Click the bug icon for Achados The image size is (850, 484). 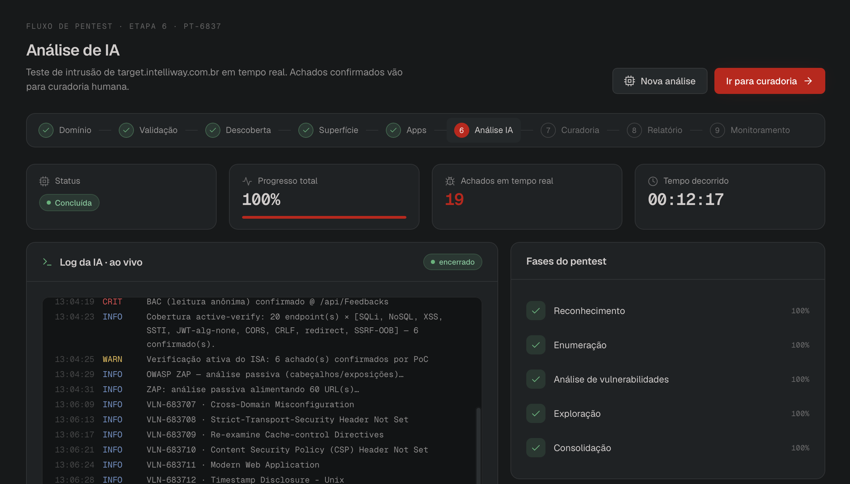(450, 181)
